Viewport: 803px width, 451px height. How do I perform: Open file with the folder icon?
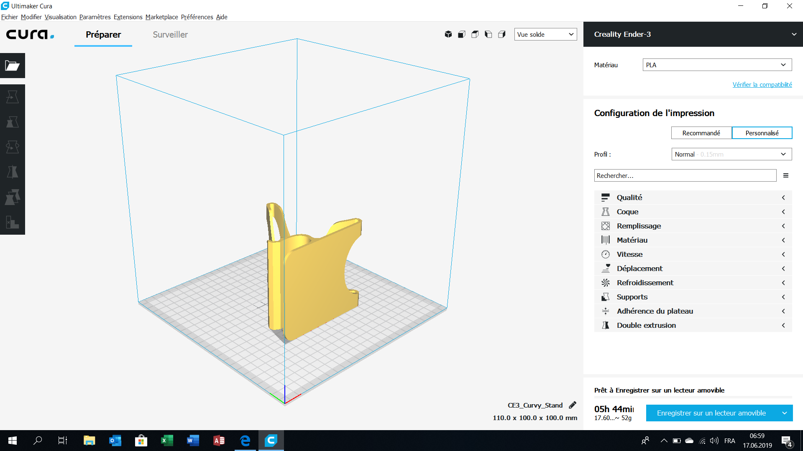click(13, 66)
